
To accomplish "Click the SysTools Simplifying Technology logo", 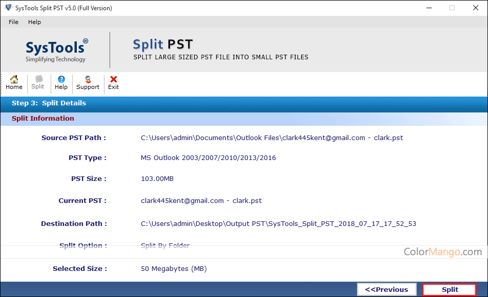I will coord(56,50).
